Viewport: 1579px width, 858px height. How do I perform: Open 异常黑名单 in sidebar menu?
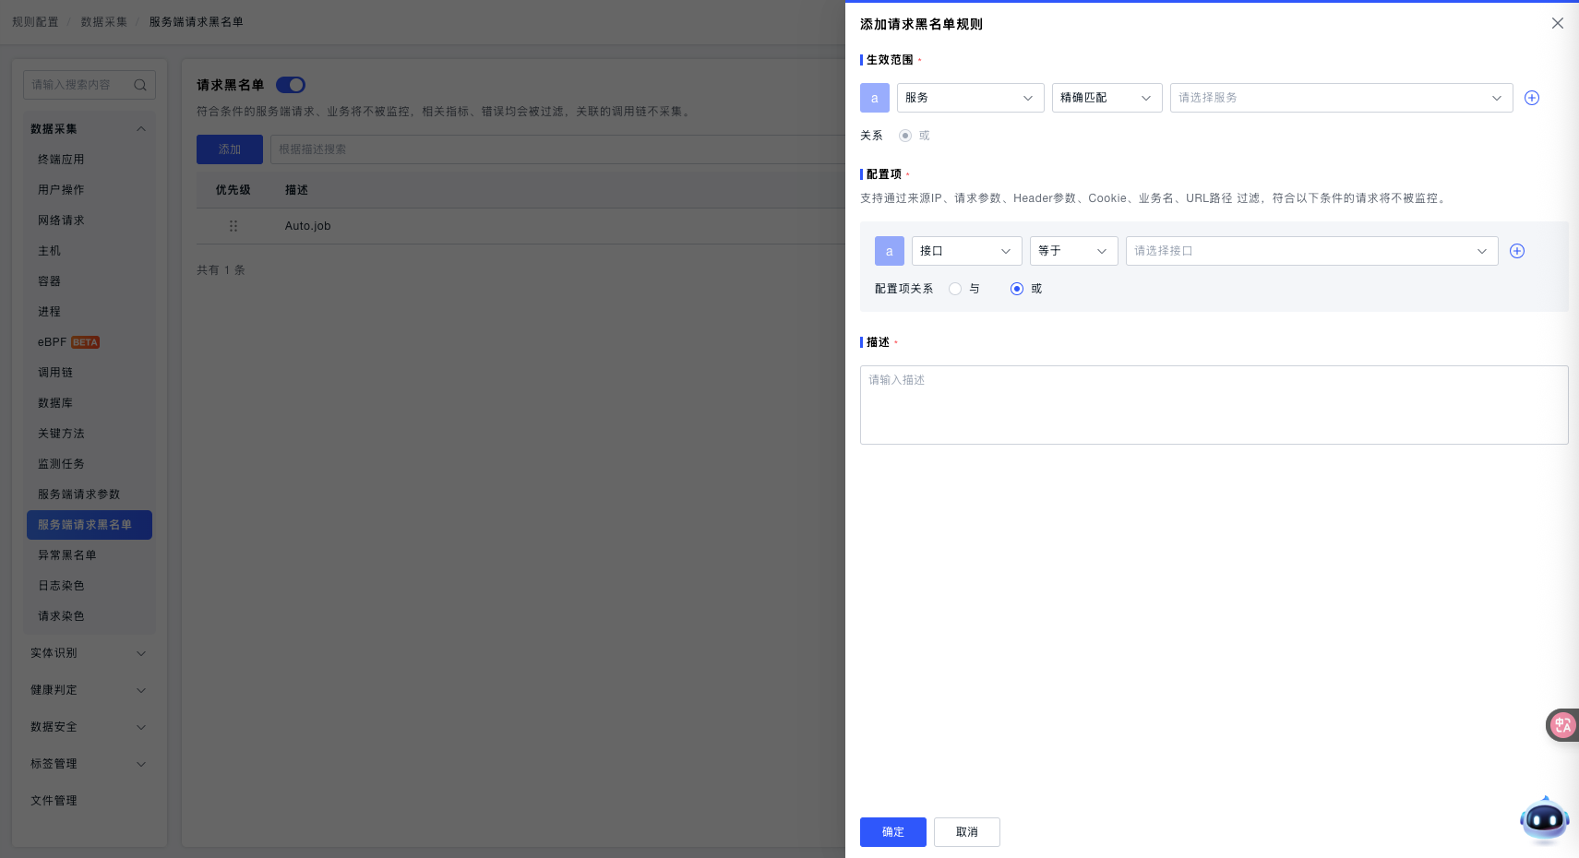(67, 555)
